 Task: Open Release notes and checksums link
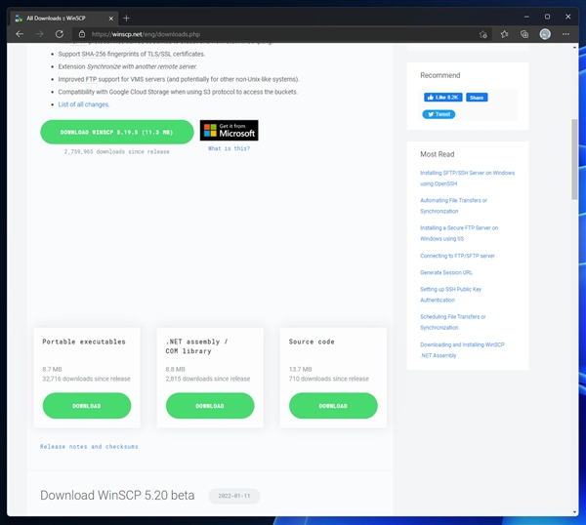89,447
